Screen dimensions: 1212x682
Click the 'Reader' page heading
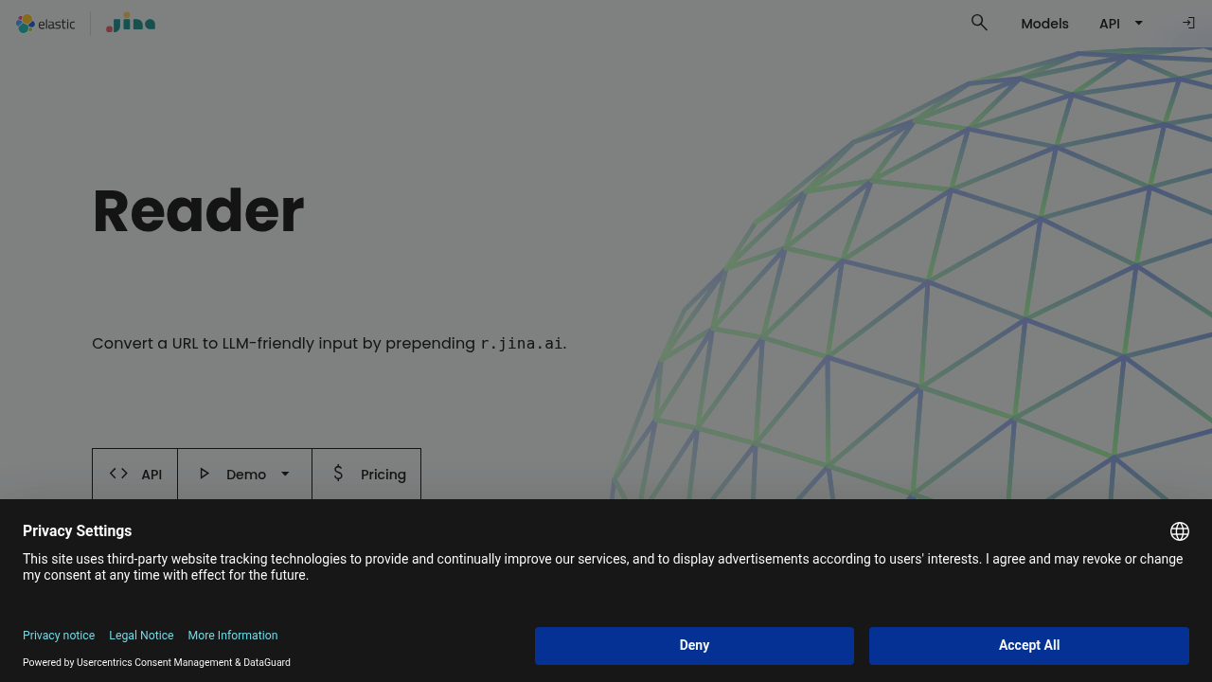pyautogui.click(x=198, y=210)
